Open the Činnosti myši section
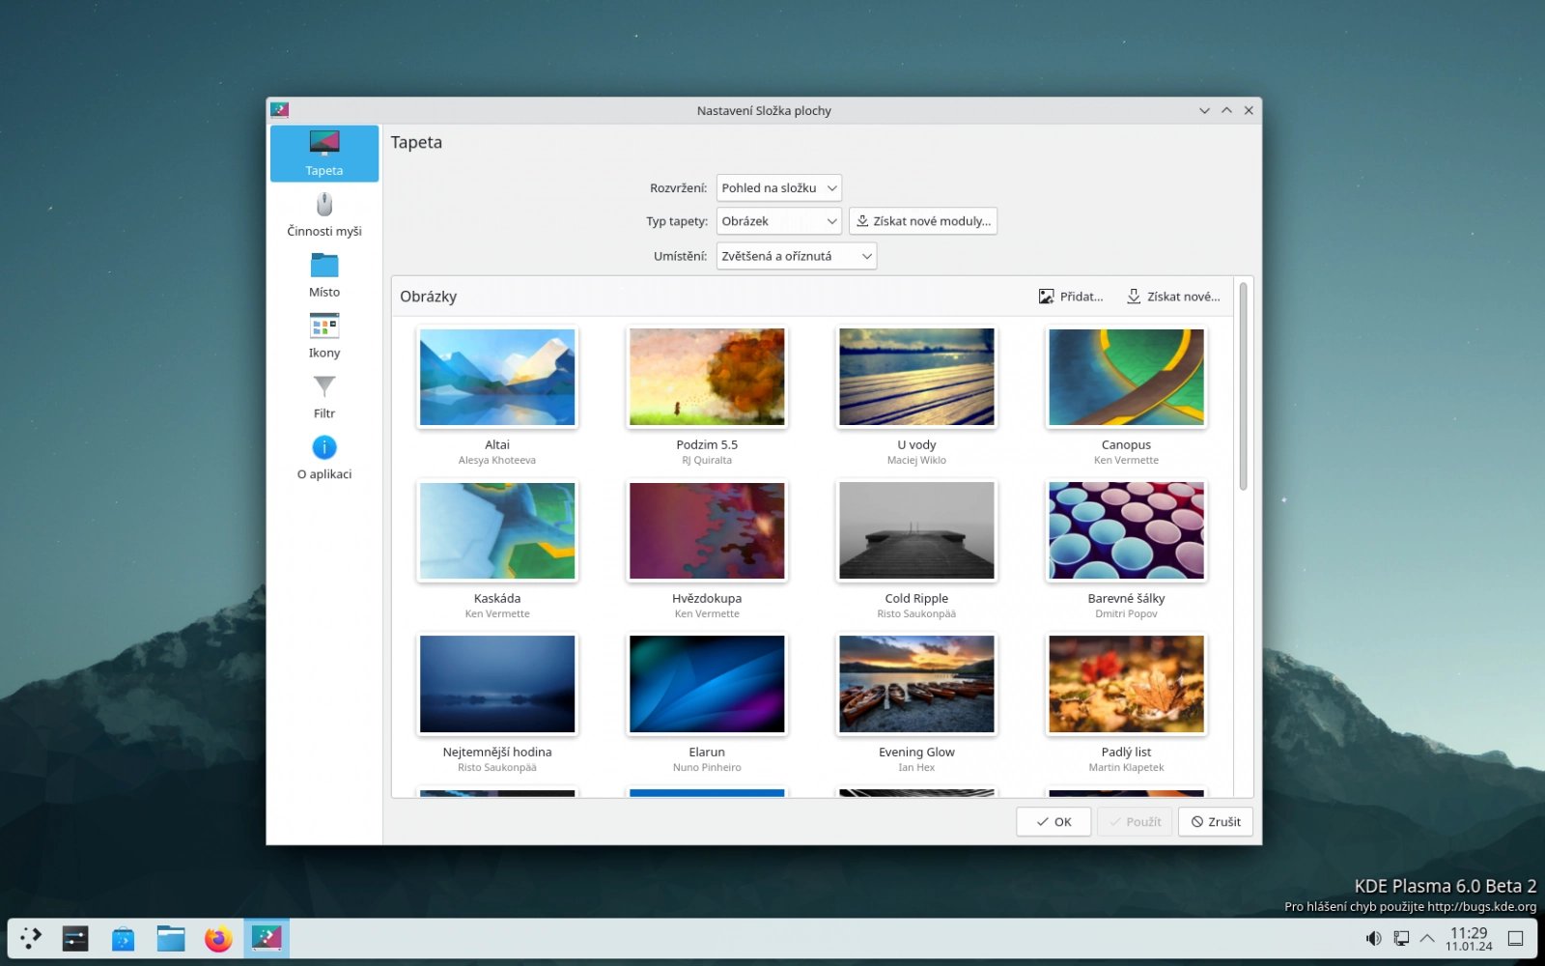This screenshot has width=1545, height=966. 323,214
